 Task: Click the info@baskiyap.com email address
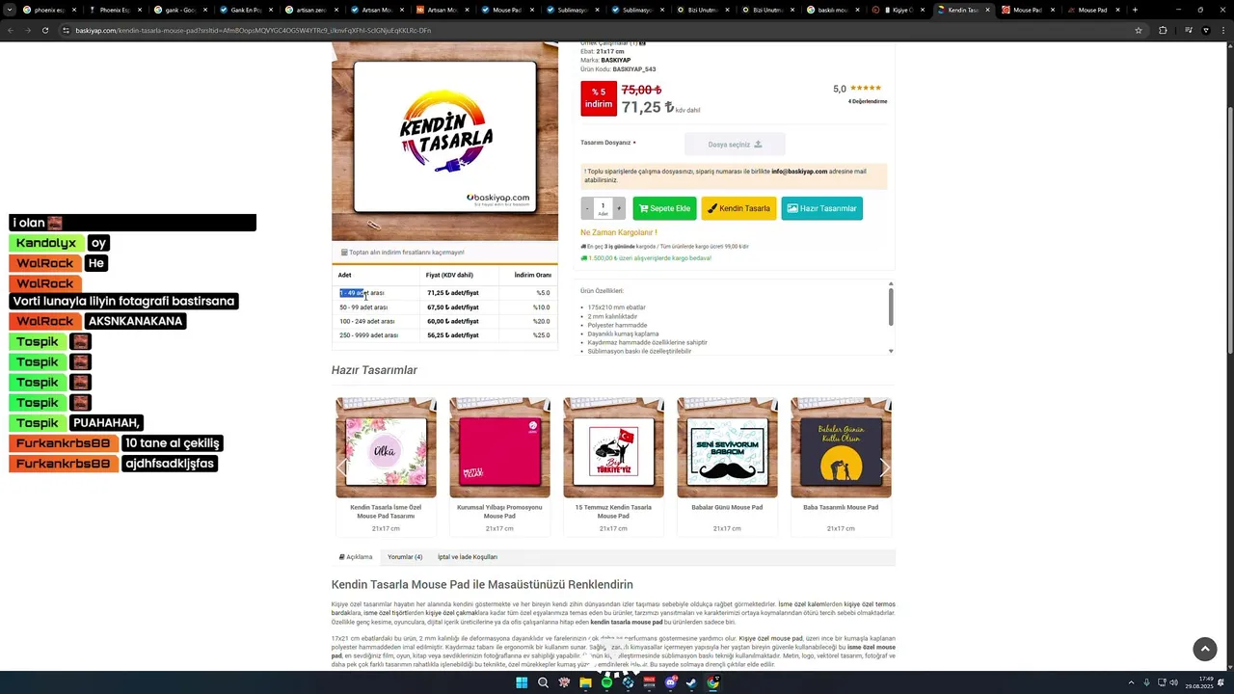click(799, 172)
